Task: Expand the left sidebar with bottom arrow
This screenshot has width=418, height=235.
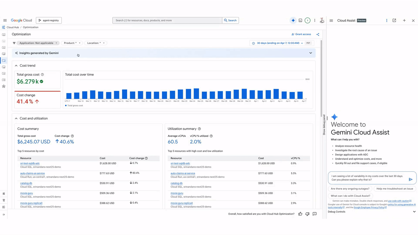Action: (x=3, y=215)
